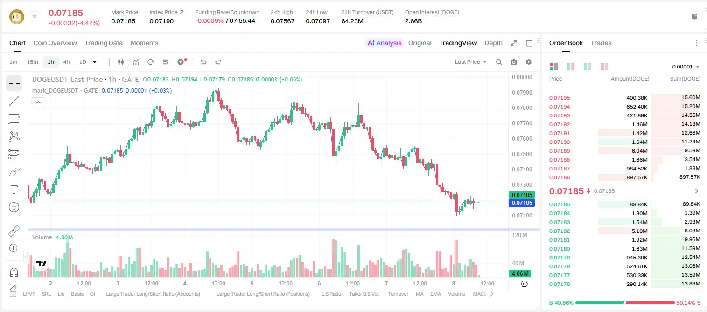Open chart settings gear icon

tap(529, 62)
